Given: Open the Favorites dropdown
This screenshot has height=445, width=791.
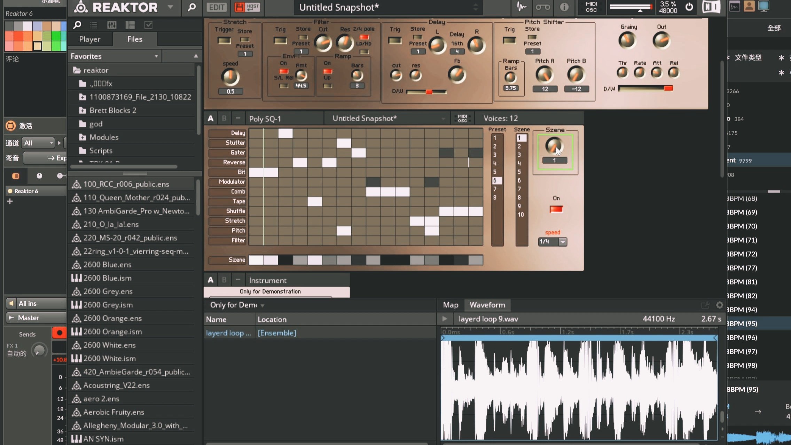Looking at the screenshot, I should [115, 56].
